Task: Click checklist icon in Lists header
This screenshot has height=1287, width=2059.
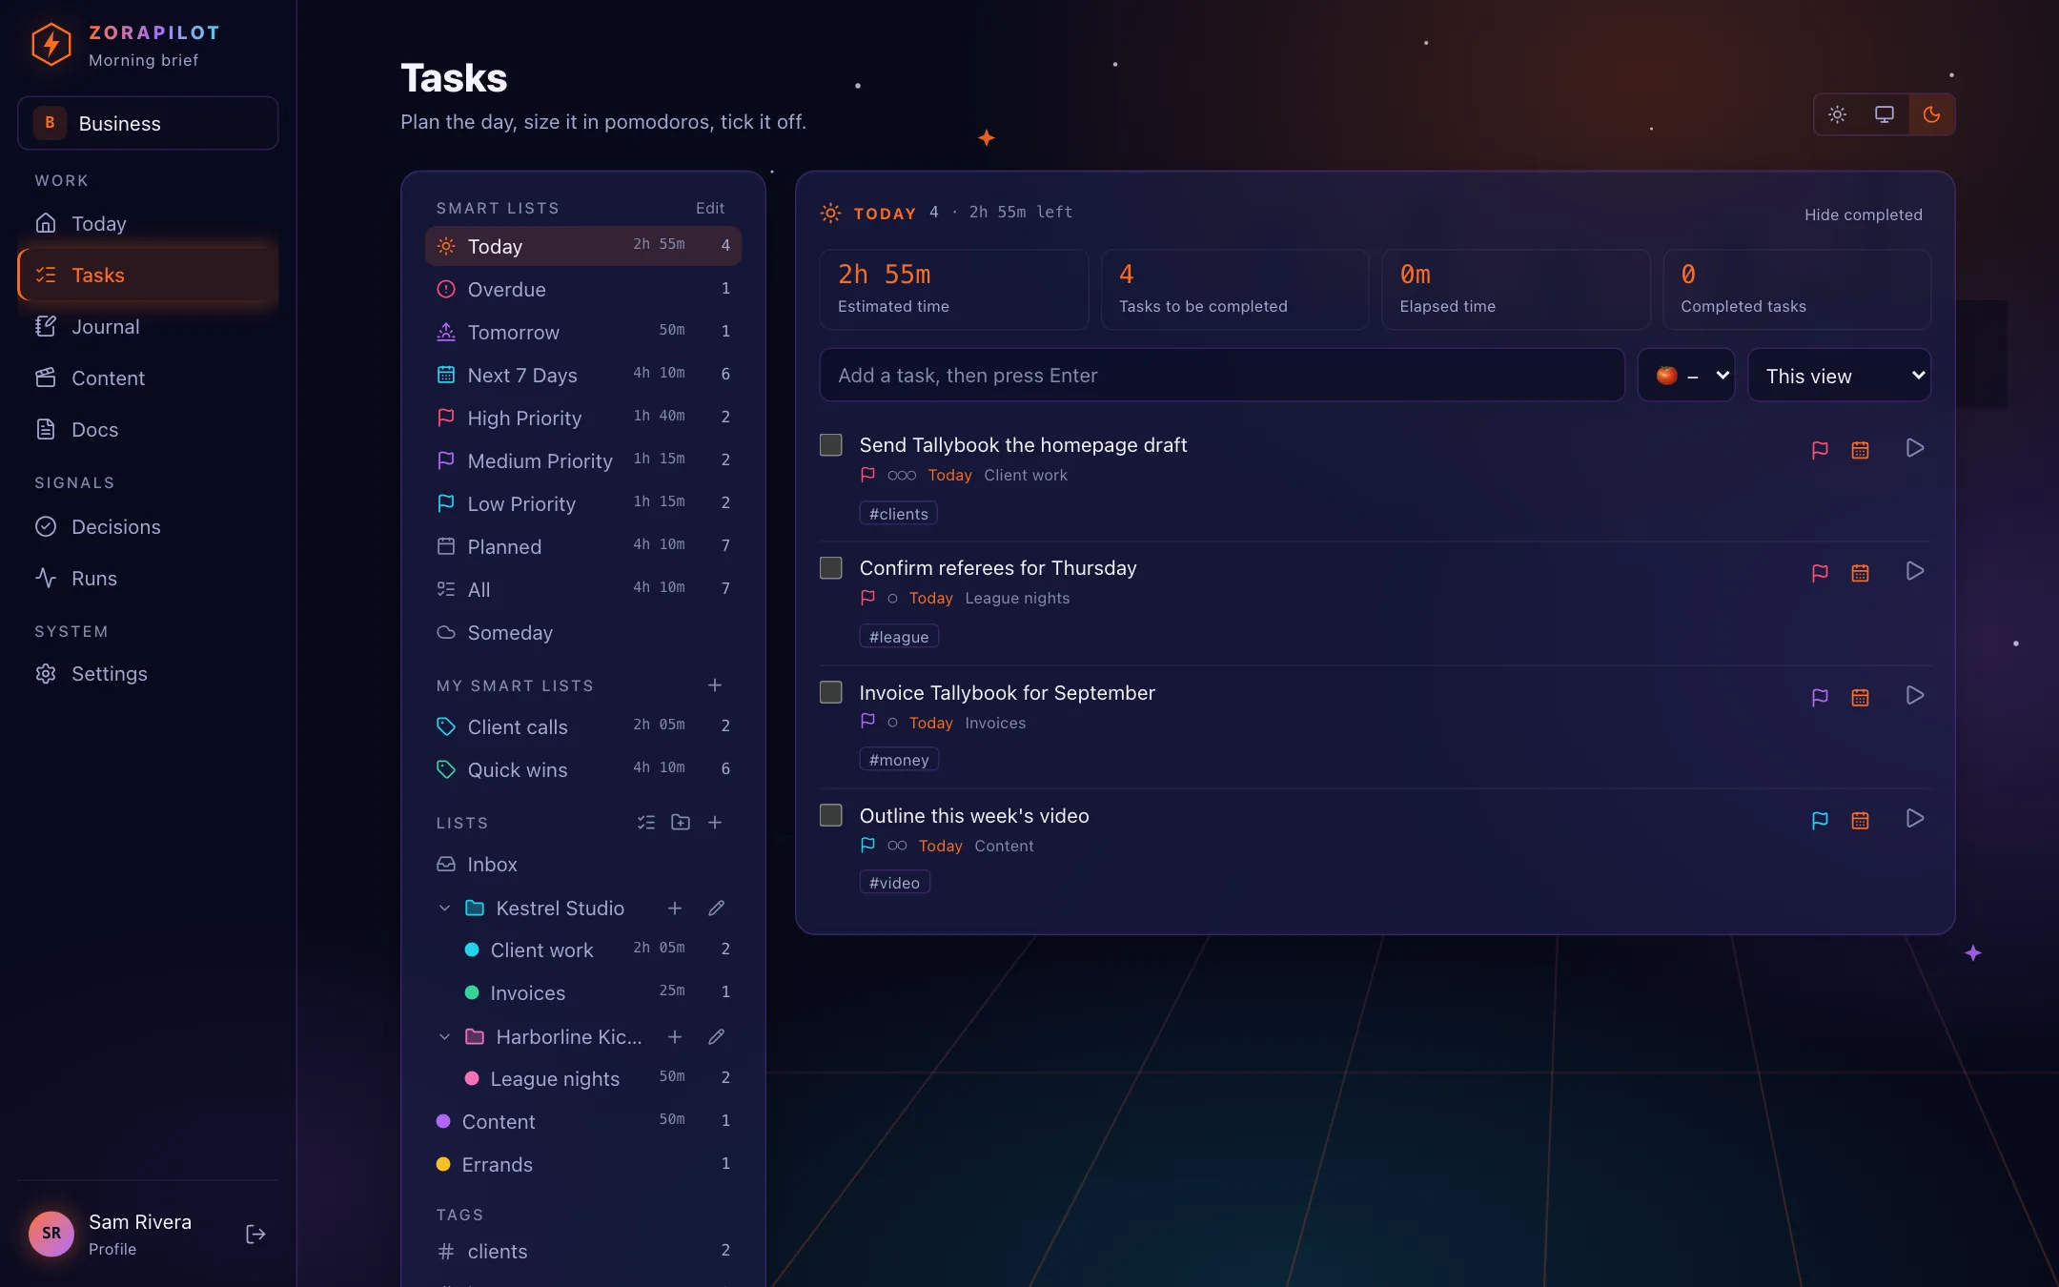Action: 646,822
